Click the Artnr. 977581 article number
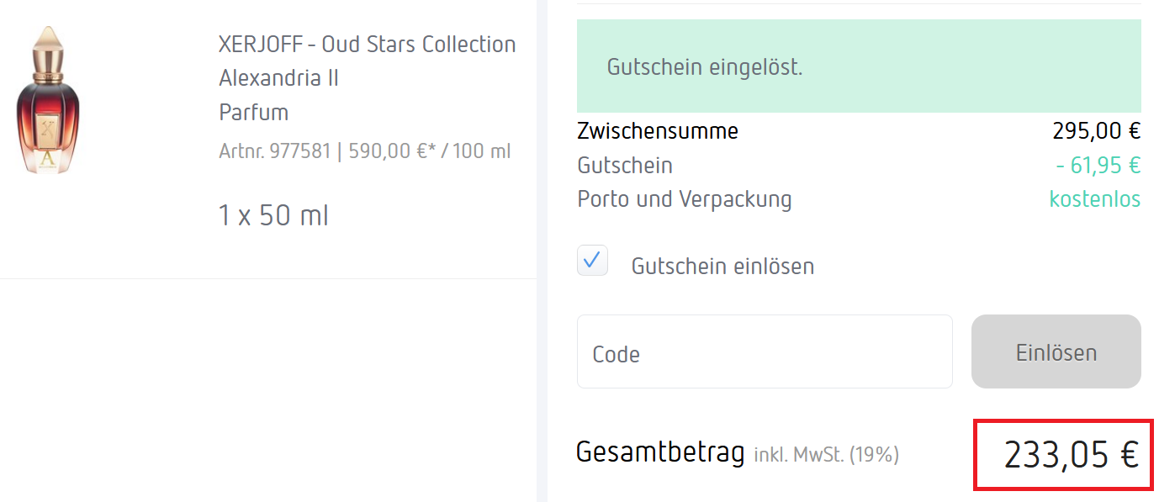1159x502 pixels. 274,151
